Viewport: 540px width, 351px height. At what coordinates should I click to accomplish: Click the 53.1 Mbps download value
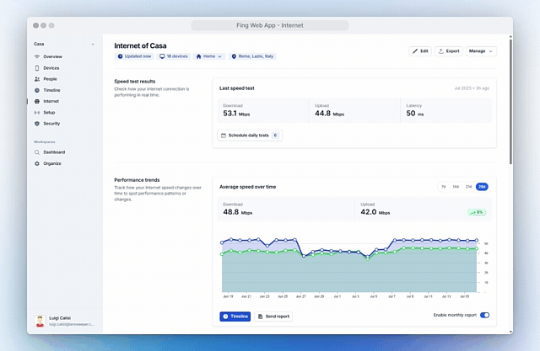tap(236, 114)
